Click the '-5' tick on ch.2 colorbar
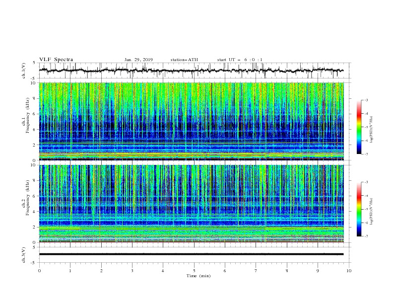393x304 pixels. pos(366,209)
